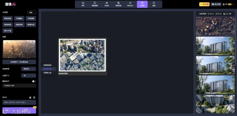Select the 玻璃内透 mode
Image resolution: width=237 pixels, height=116 pixels.
point(31,25)
